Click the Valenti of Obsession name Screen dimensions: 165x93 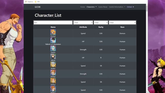pyautogui.click(x=53, y=44)
